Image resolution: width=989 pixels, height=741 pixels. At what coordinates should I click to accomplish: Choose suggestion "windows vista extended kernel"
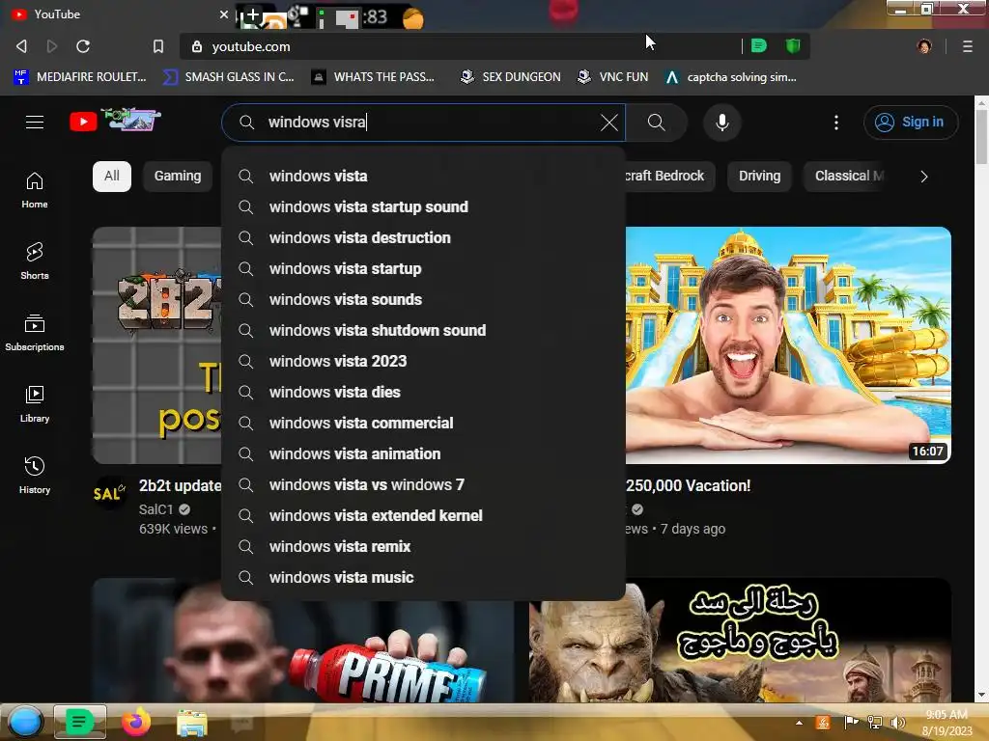coord(423,515)
